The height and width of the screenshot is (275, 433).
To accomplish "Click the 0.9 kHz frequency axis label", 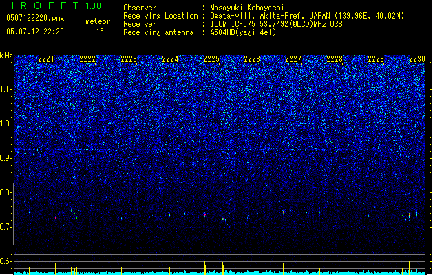I will [x=6, y=158].
